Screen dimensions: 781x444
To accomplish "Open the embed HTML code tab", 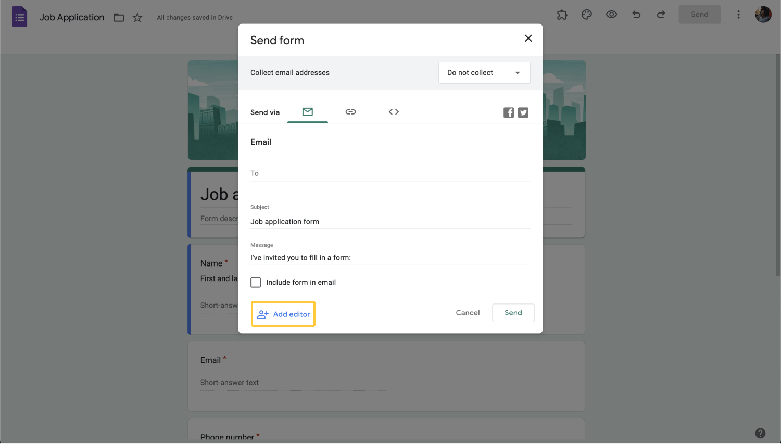I will [394, 112].
